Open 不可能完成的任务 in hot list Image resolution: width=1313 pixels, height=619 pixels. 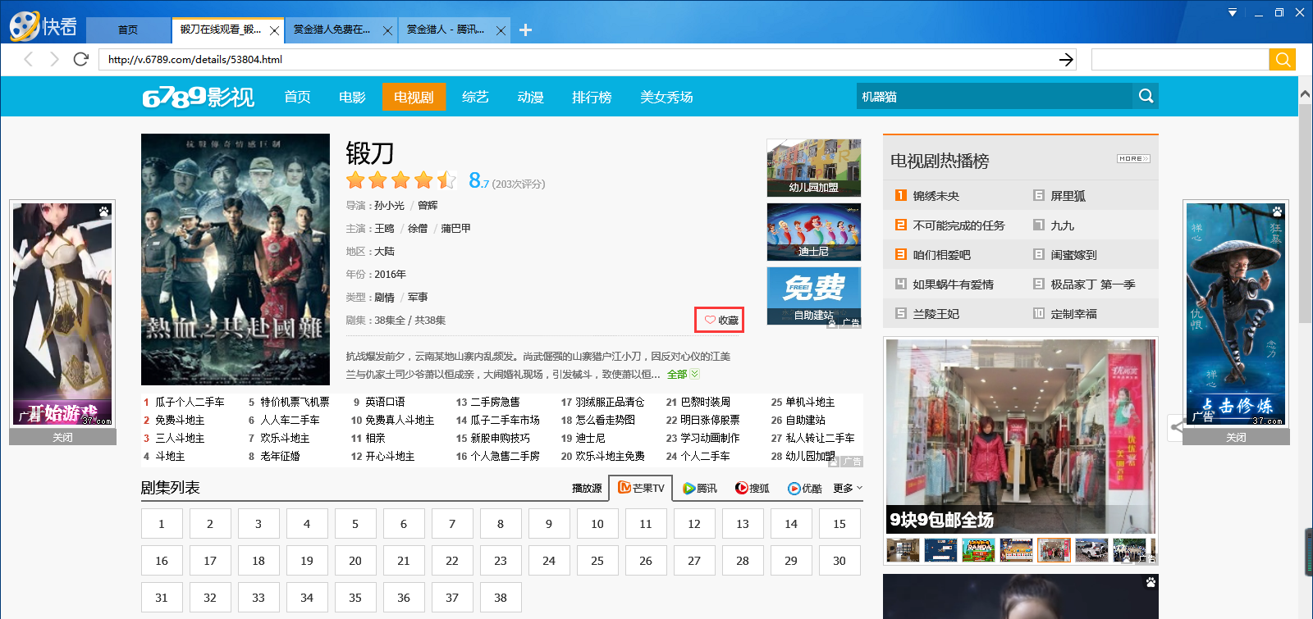pos(958,225)
